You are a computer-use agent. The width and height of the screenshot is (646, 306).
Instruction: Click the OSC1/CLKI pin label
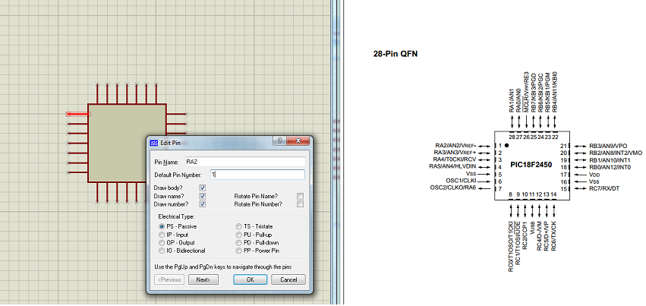pyautogui.click(x=461, y=181)
